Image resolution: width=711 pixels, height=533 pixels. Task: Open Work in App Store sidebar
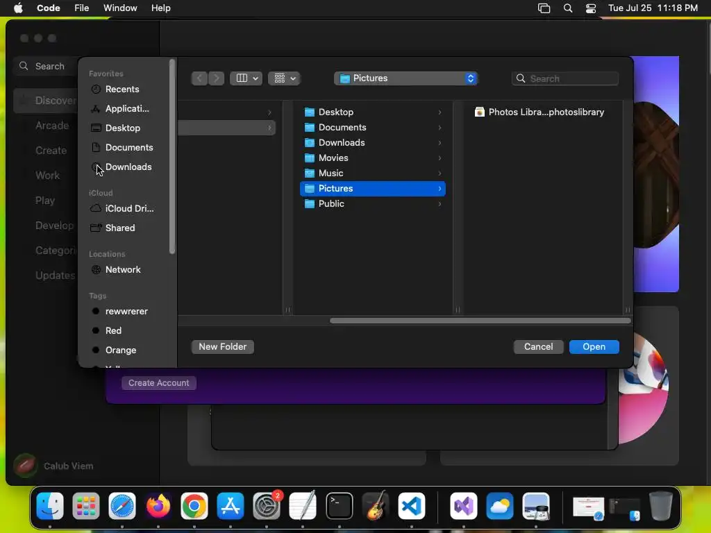tap(48, 176)
